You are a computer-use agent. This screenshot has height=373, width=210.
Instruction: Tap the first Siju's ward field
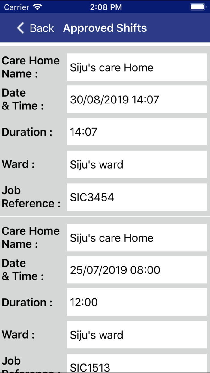(136, 164)
